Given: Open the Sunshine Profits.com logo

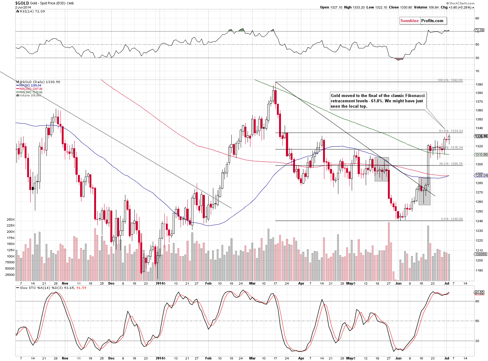Looking at the screenshot, I should 423,21.
